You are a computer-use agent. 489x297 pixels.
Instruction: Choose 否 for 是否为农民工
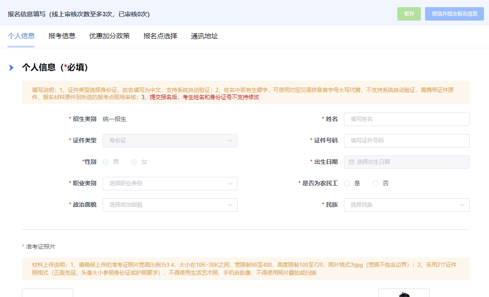[x=375, y=184]
